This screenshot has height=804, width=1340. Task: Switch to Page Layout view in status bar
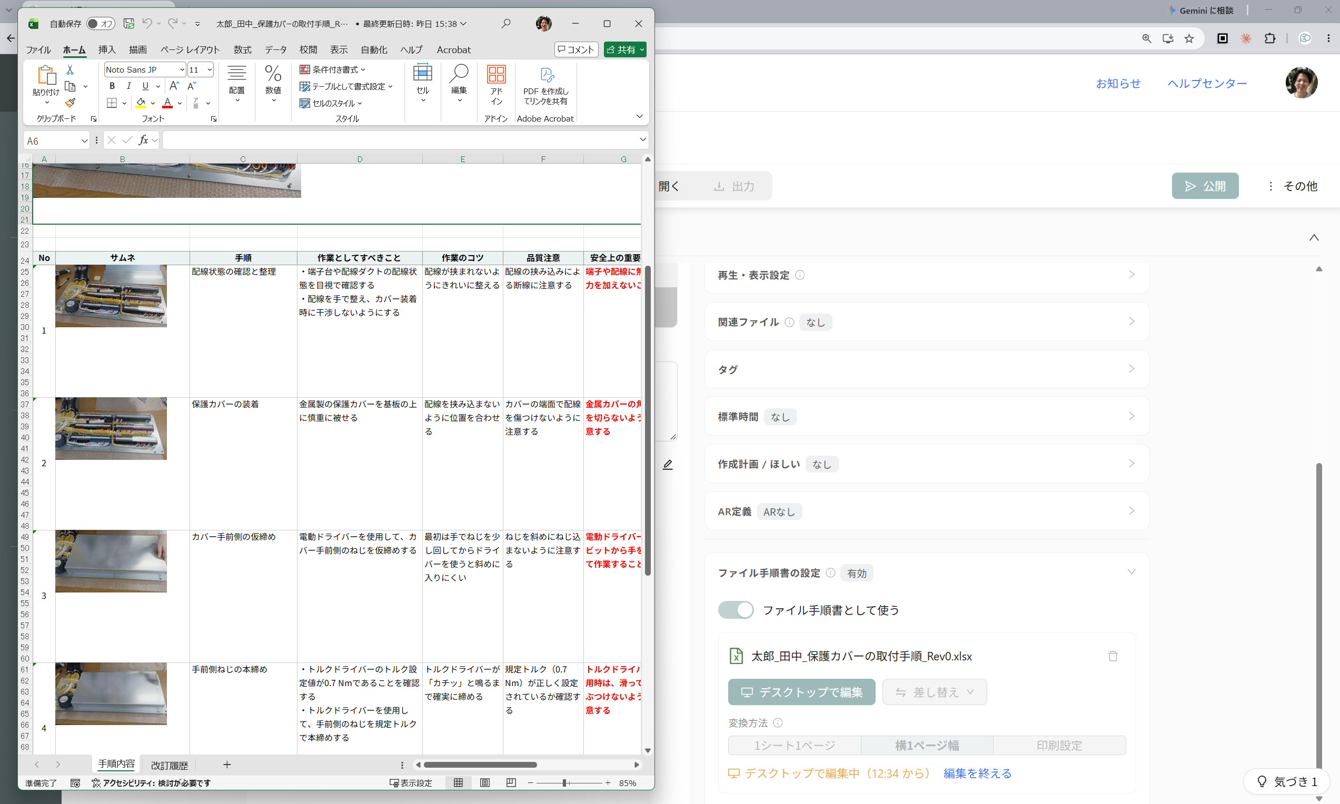click(484, 783)
